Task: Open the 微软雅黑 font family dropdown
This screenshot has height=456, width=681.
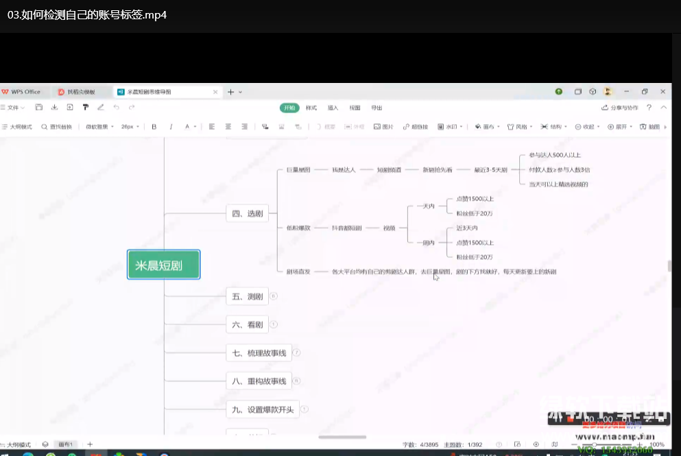Action: (99, 127)
